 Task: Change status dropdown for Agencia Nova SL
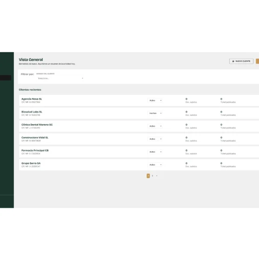click(x=155, y=100)
